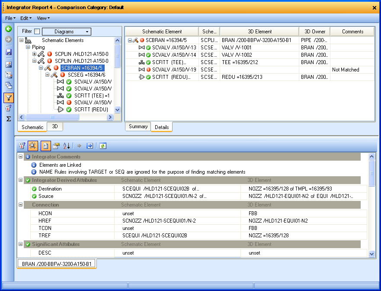Click the Schematic Element column header

click(x=162, y=32)
